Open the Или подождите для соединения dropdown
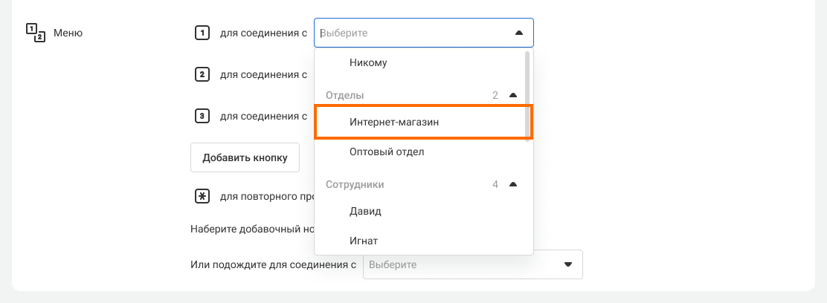 [x=461, y=264]
